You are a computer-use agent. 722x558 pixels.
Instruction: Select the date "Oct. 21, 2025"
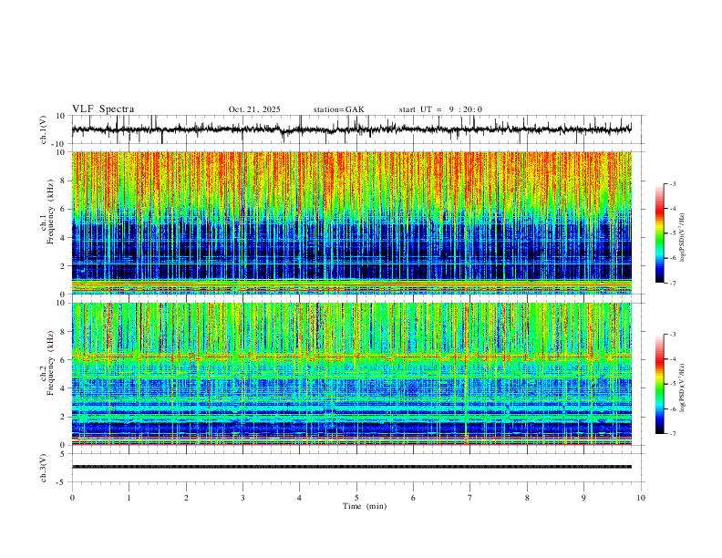point(254,109)
